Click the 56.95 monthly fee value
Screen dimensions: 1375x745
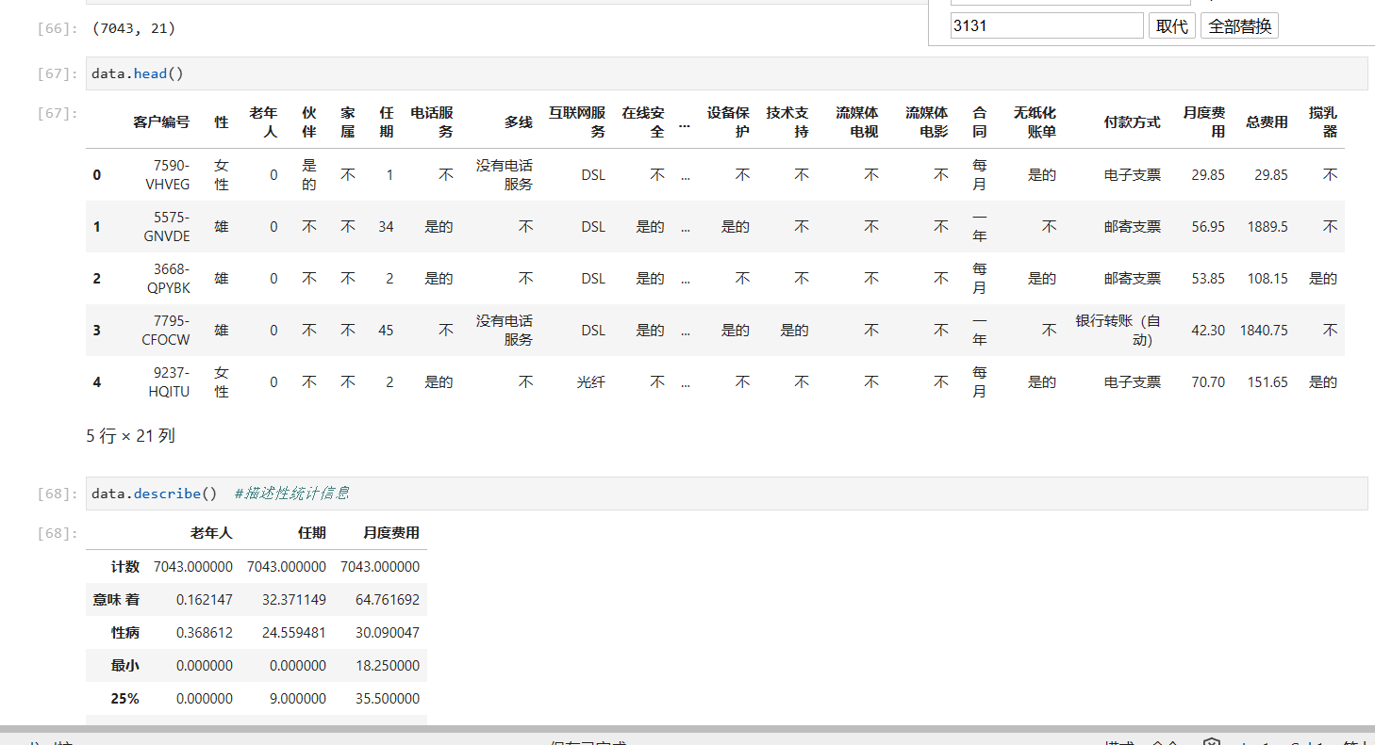tap(1208, 227)
